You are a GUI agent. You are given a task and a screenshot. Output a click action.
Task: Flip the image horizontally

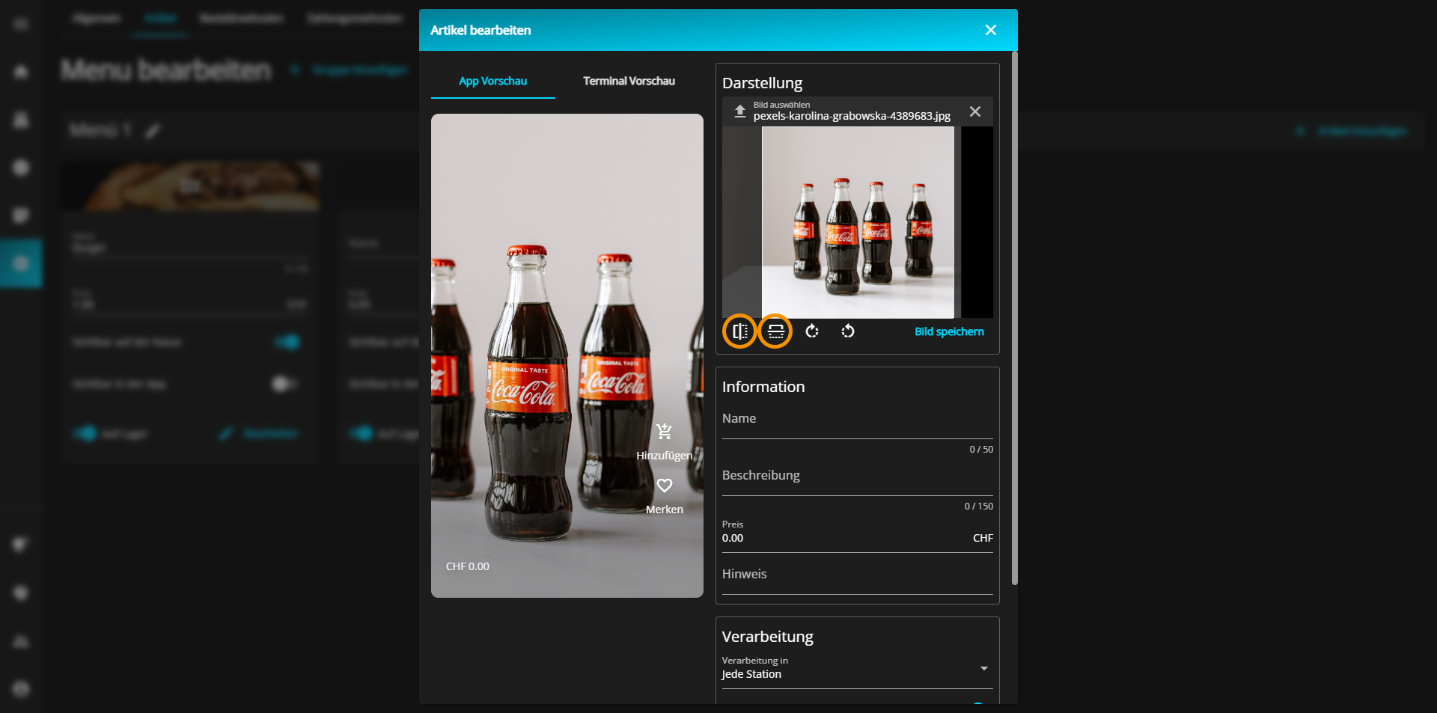tap(739, 331)
